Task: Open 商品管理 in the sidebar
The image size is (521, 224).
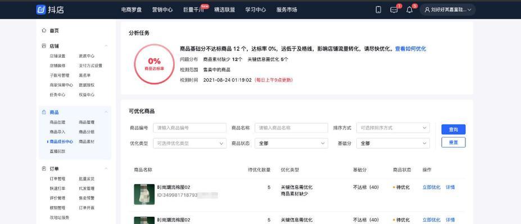Action: pyautogui.click(x=87, y=122)
